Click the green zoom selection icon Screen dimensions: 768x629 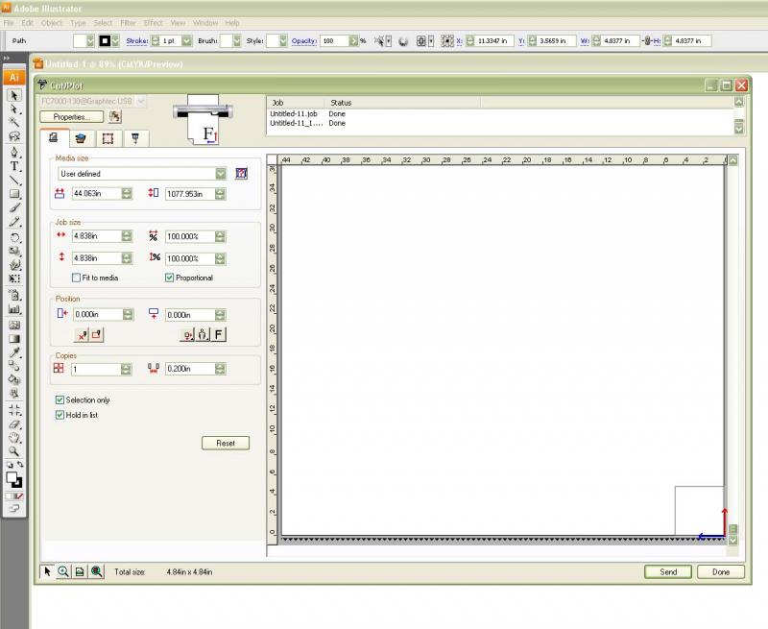(x=97, y=571)
